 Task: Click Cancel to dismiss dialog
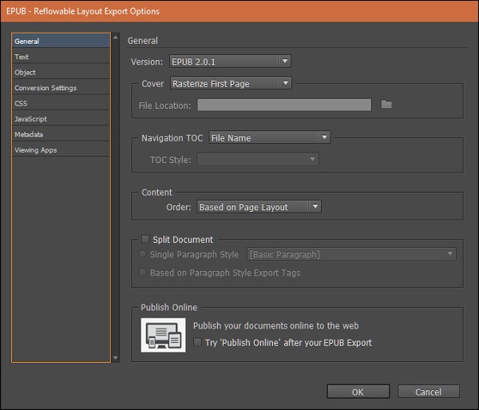428,392
